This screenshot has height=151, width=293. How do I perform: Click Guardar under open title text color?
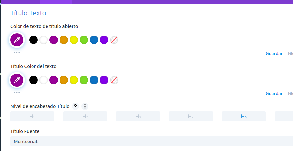click(x=274, y=53)
